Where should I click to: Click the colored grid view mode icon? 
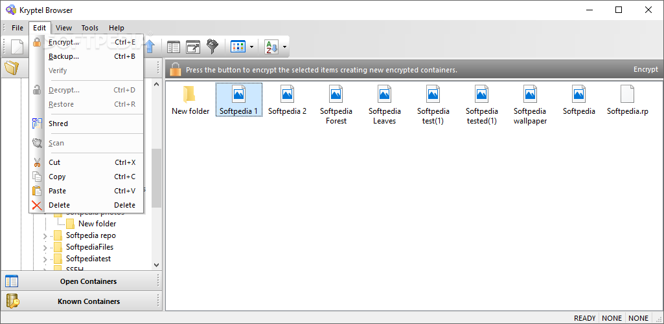tap(238, 47)
